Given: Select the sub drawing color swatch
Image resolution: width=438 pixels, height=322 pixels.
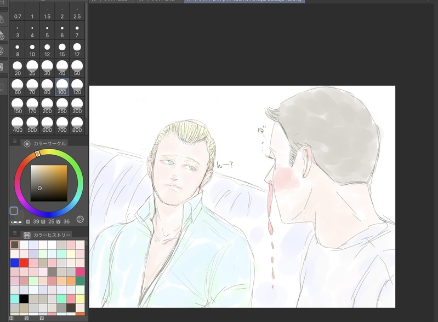Looking at the screenshot, I should (x=20, y=215).
